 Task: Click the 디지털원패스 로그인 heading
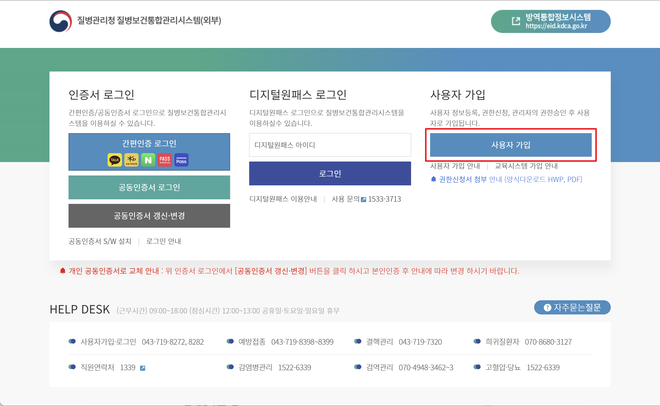(298, 95)
